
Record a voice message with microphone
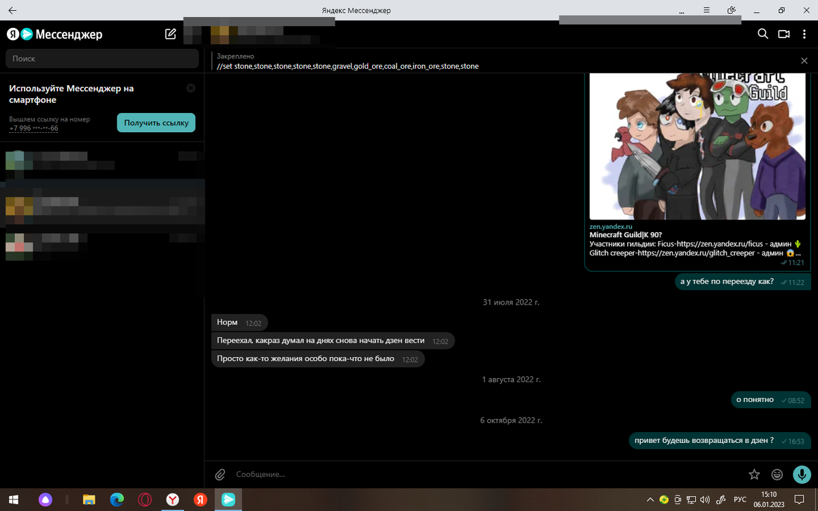[802, 474]
